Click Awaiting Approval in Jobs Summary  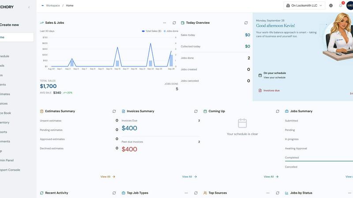coord(296,149)
